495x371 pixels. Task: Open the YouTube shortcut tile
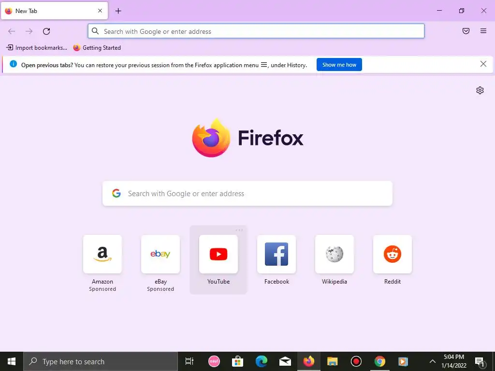tap(218, 254)
